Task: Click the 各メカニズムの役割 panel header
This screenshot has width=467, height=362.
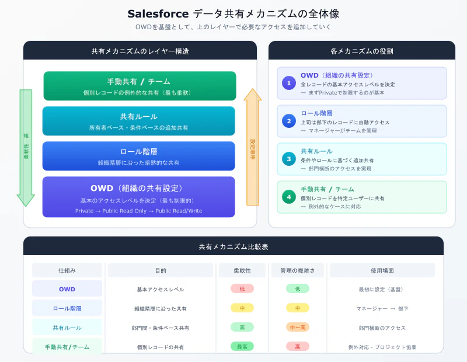Action: tap(362, 51)
